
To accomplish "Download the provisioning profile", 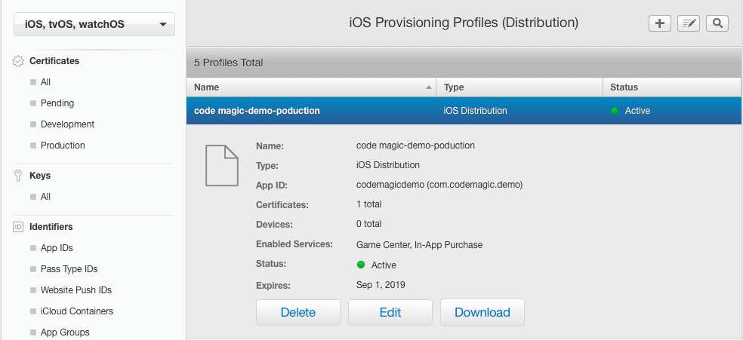I will (x=482, y=313).
